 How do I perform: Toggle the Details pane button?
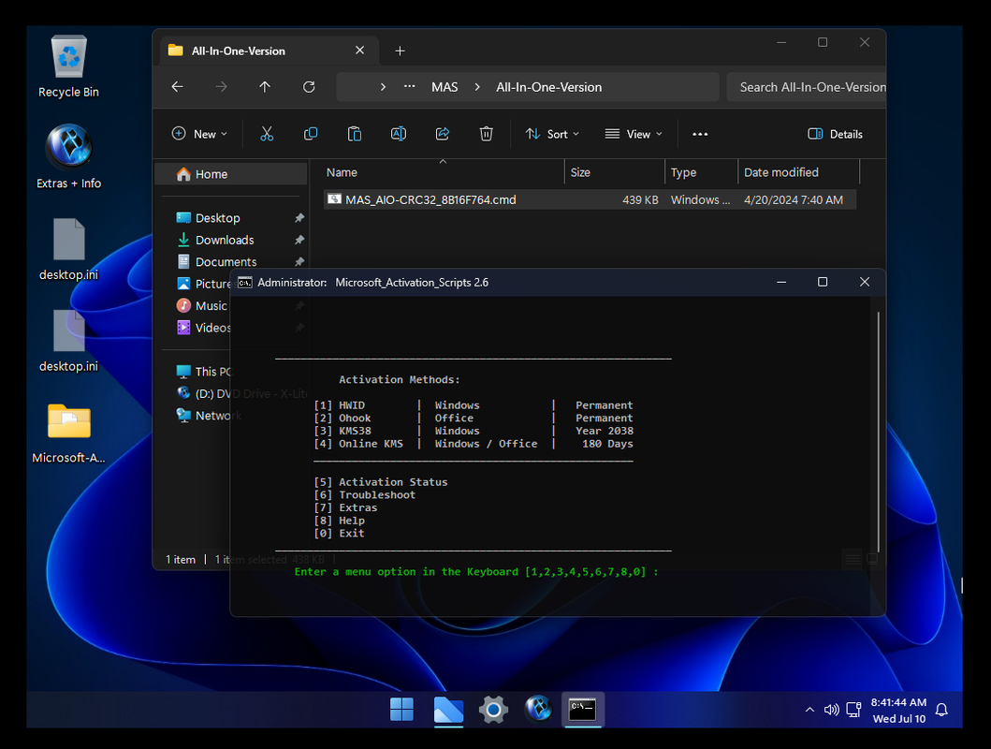pos(835,134)
